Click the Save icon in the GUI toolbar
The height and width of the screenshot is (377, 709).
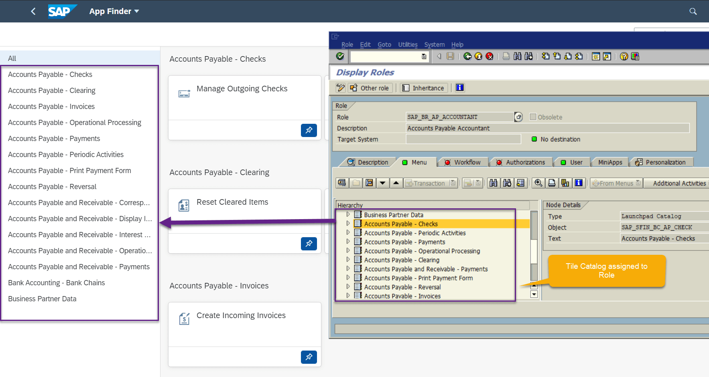[x=450, y=56]
